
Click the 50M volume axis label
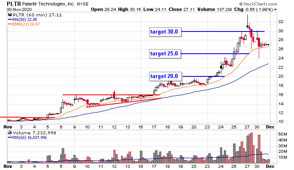point(283,134)
